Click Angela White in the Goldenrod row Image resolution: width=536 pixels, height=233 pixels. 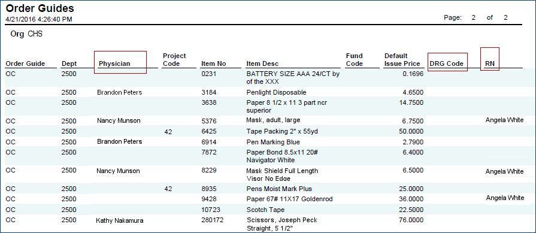pyautogui.click(x=504, y=198)
